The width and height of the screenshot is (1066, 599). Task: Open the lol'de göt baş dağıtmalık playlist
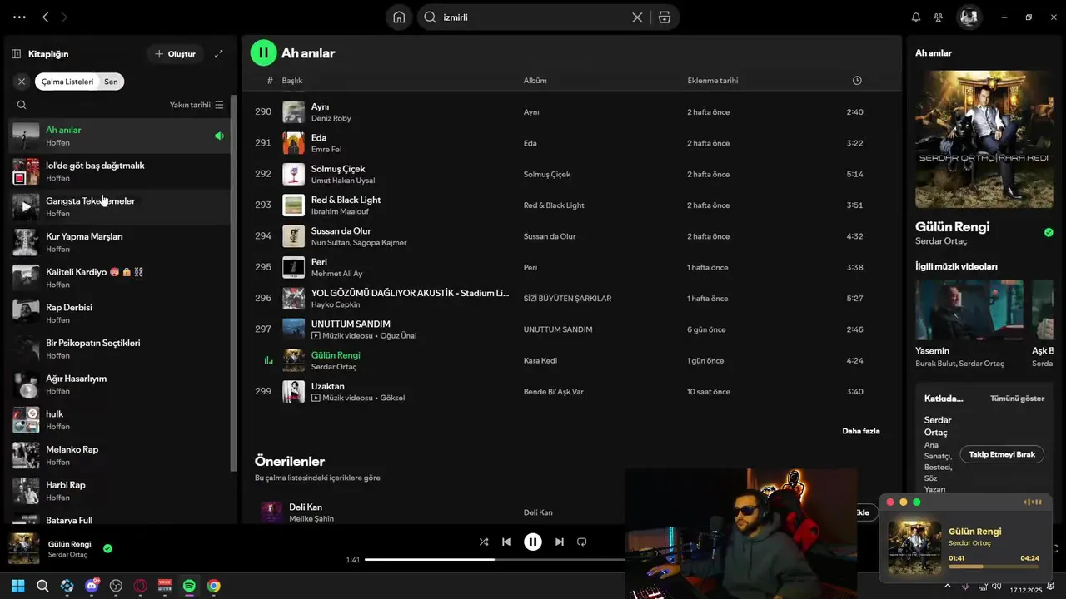coord(121,171)
